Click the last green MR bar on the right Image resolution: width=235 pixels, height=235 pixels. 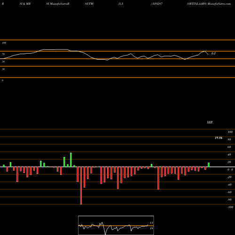[x=209, y=165]
